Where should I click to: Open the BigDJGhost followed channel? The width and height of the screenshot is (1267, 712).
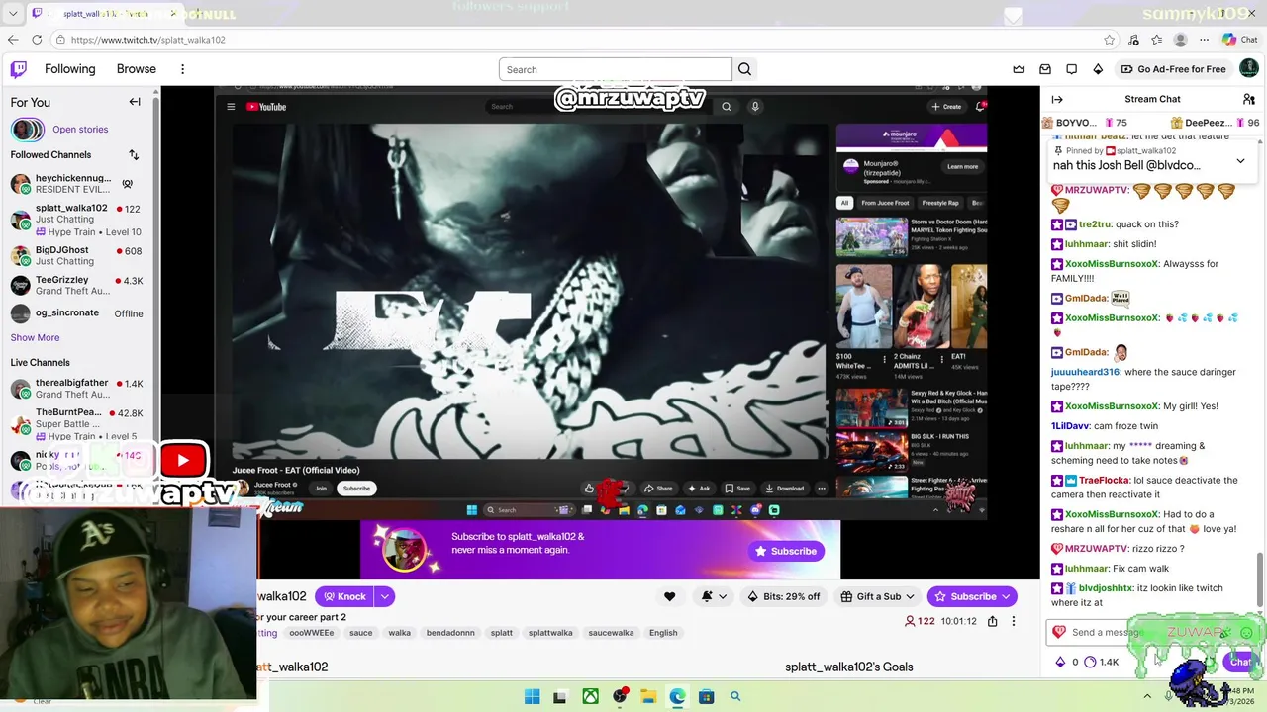pyautogui.click(x=77, y=255)
